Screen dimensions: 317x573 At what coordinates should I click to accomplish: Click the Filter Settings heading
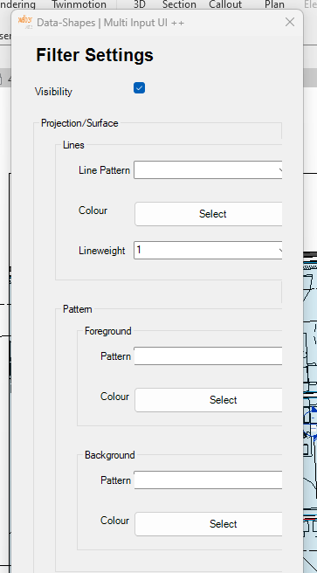coord(94,55)
